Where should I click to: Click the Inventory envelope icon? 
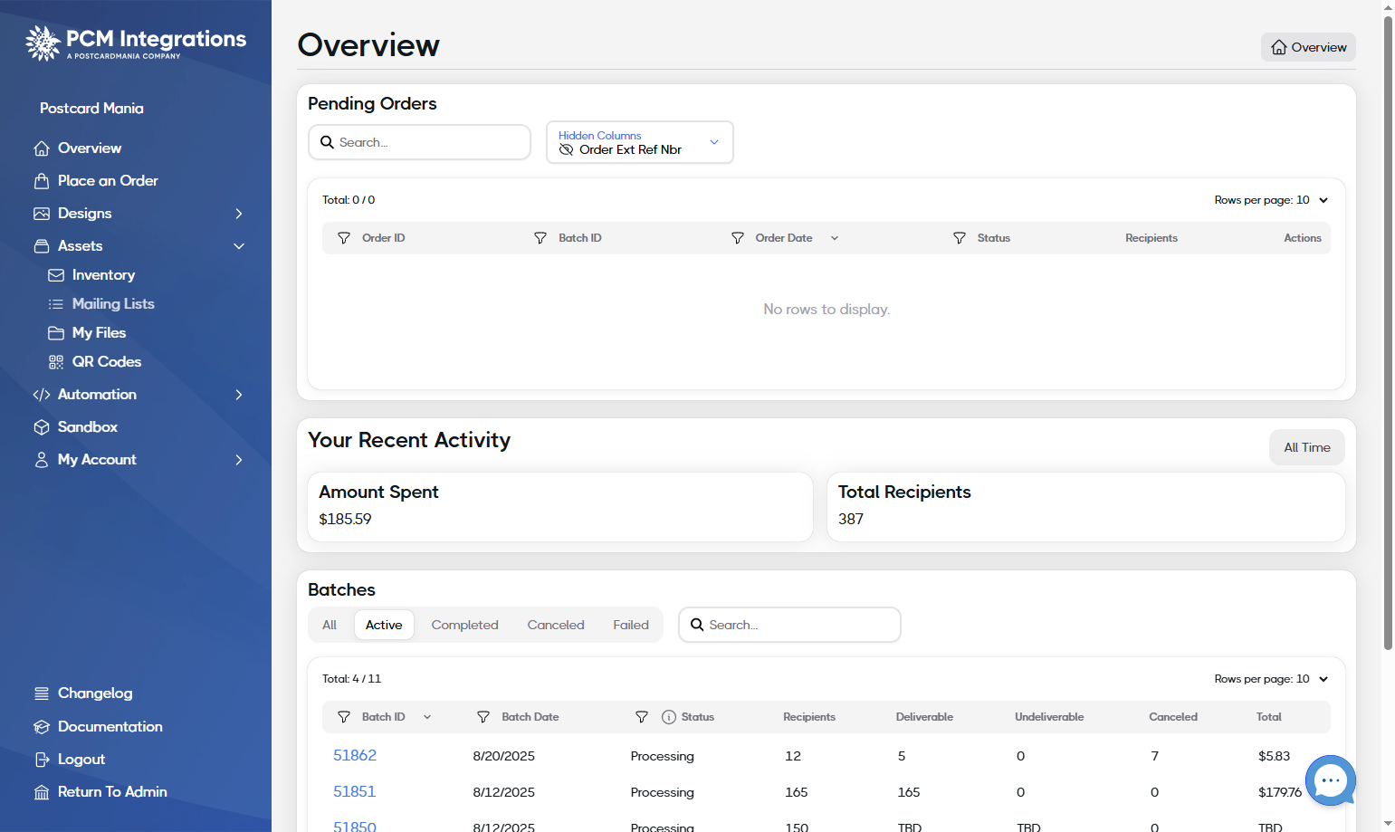click(x=56, y=275)
